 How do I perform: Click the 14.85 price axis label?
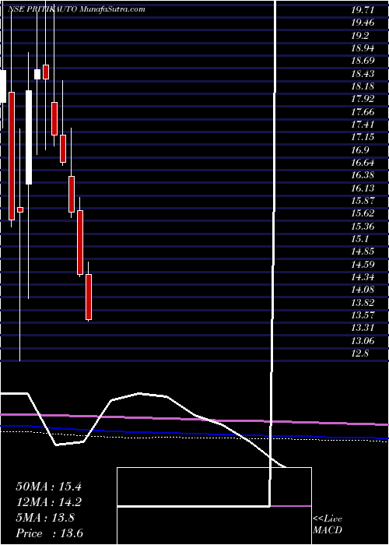363,251
